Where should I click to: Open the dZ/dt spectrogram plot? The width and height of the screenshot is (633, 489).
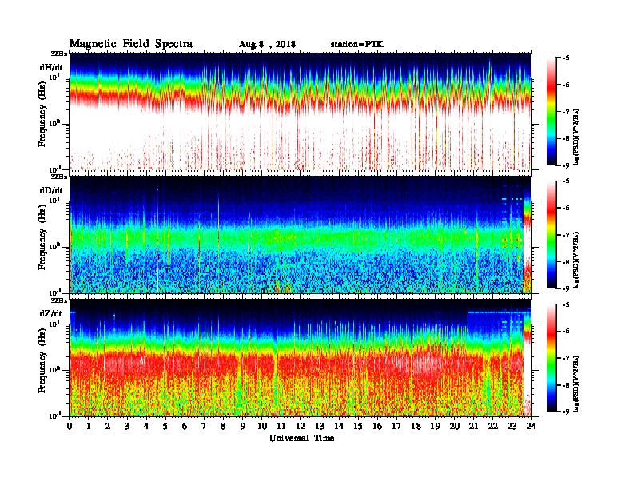coord(301,358)
